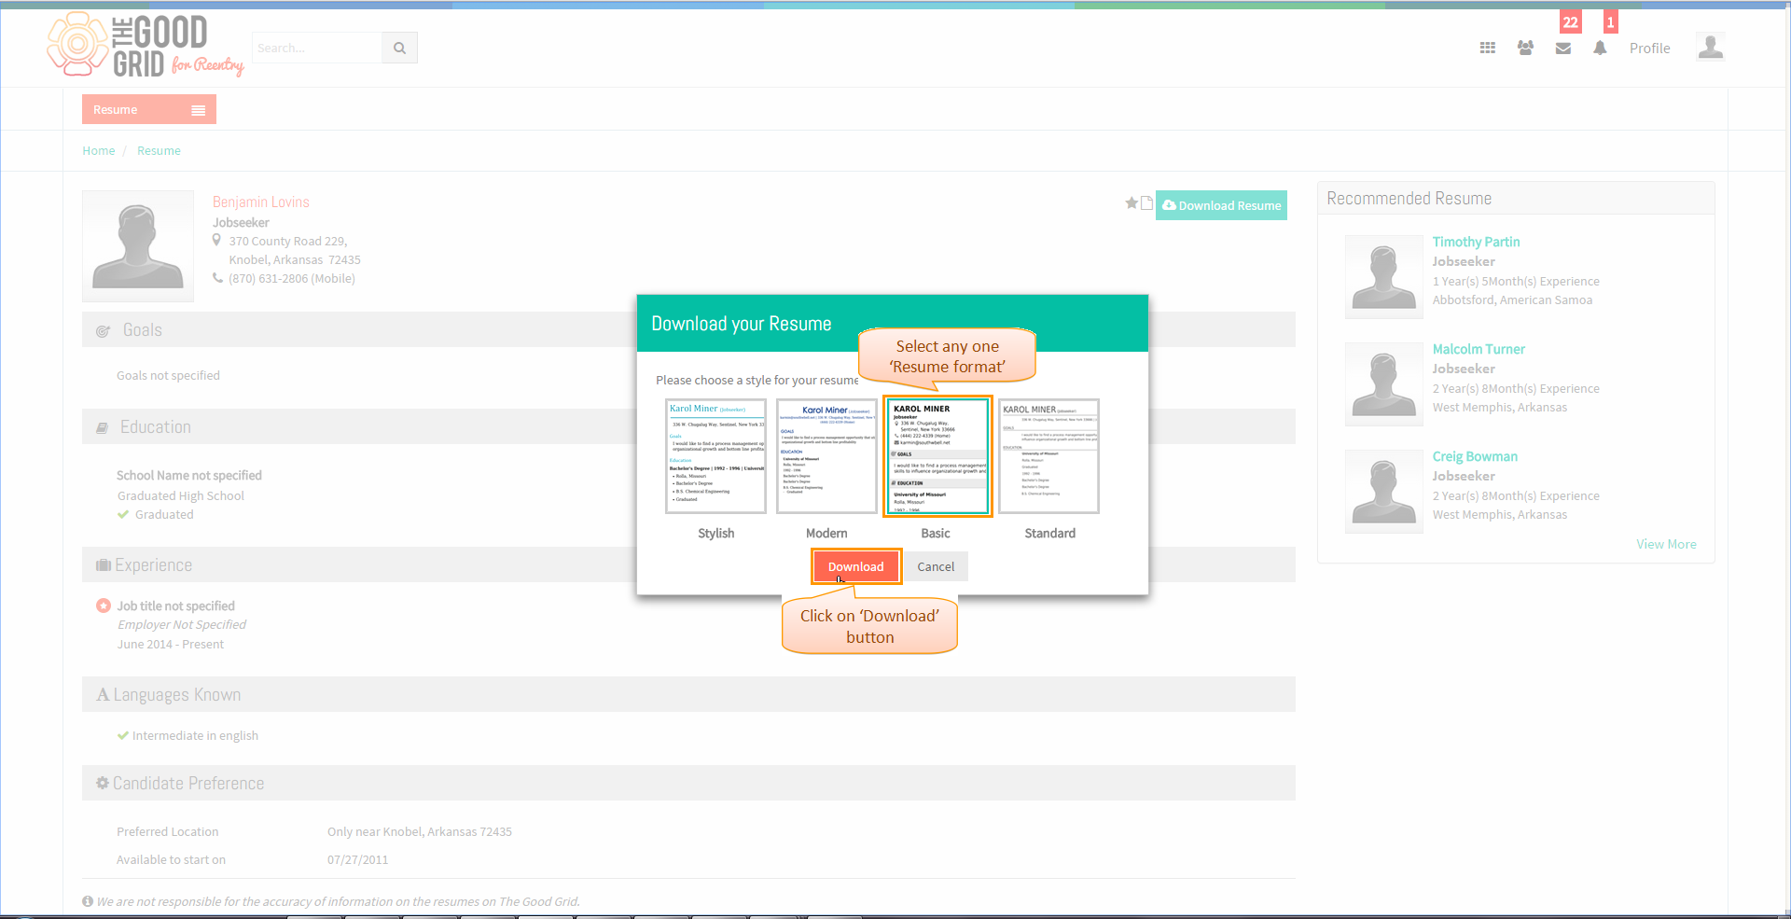
Task: Choose the Standard resume format thumbnail
Action: point(1049,456)
